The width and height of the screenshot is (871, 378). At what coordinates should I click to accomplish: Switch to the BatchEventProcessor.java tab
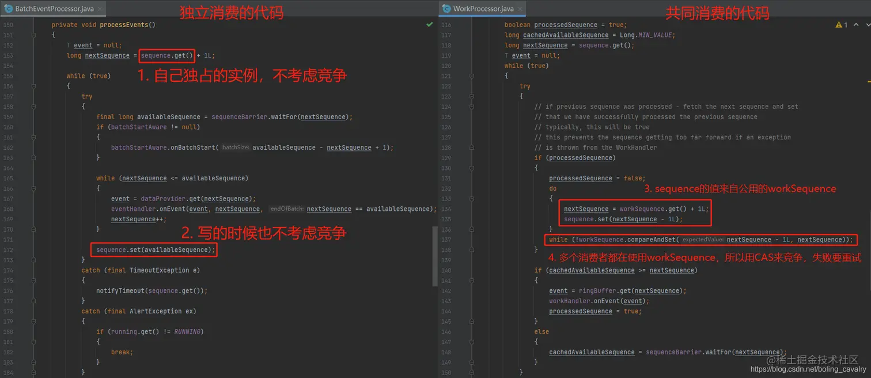(x=52, y=9)
